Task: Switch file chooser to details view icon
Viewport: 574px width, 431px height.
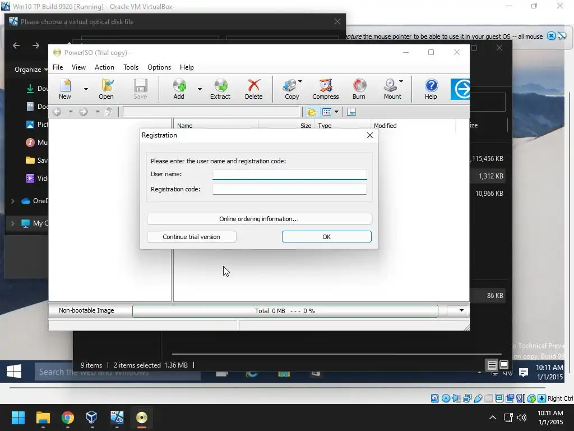Action: 492,365
